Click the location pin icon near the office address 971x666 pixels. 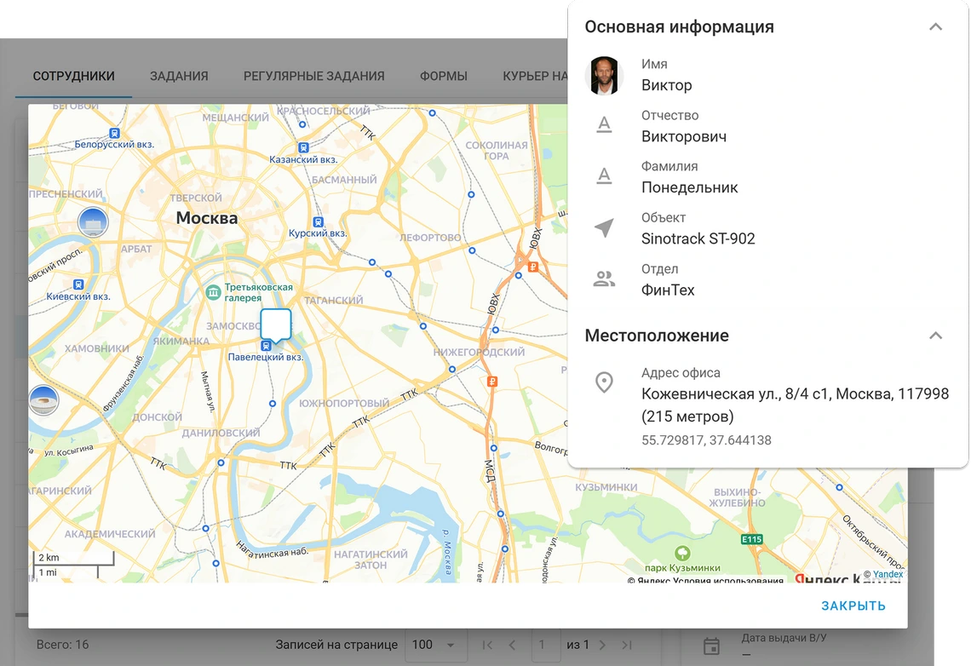(x=604, y=382)
